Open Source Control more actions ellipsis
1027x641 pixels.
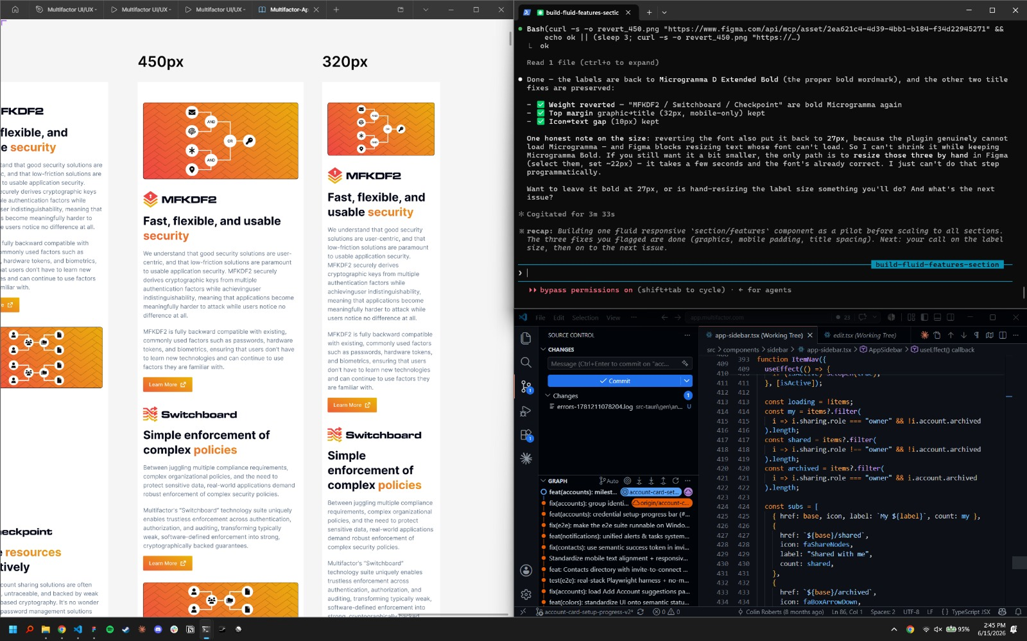[x=687, y=335]
